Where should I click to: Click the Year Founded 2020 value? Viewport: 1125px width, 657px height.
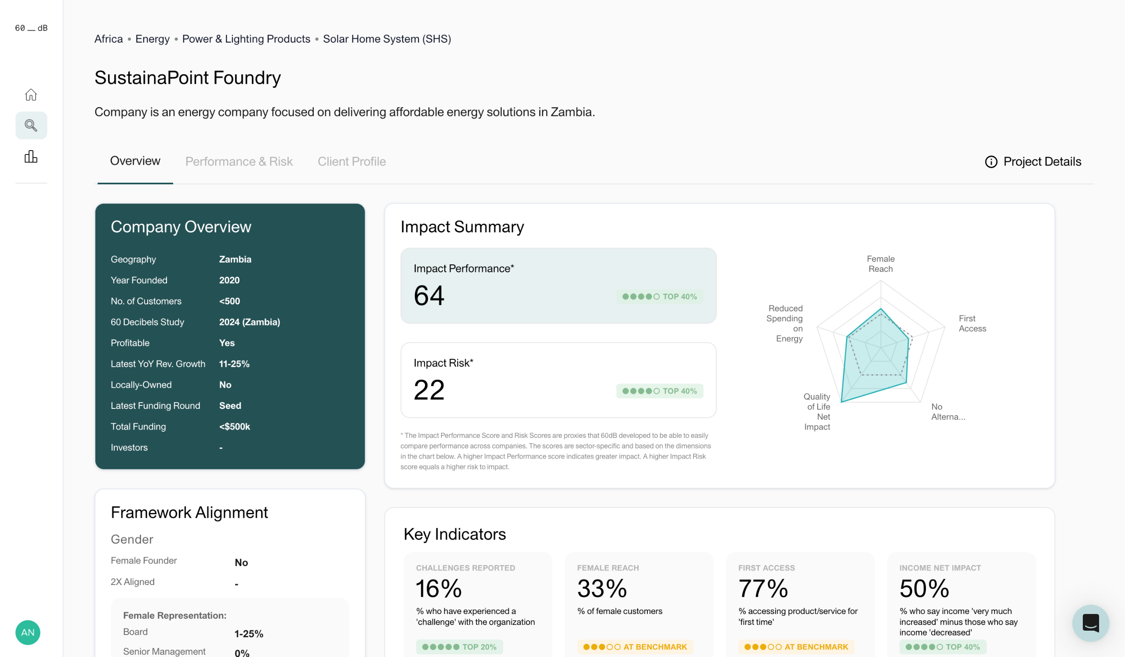pos(229,280)
